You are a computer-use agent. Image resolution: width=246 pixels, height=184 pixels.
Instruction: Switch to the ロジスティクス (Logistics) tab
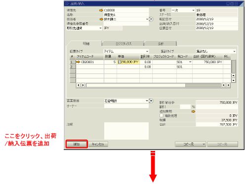[123, 43]
